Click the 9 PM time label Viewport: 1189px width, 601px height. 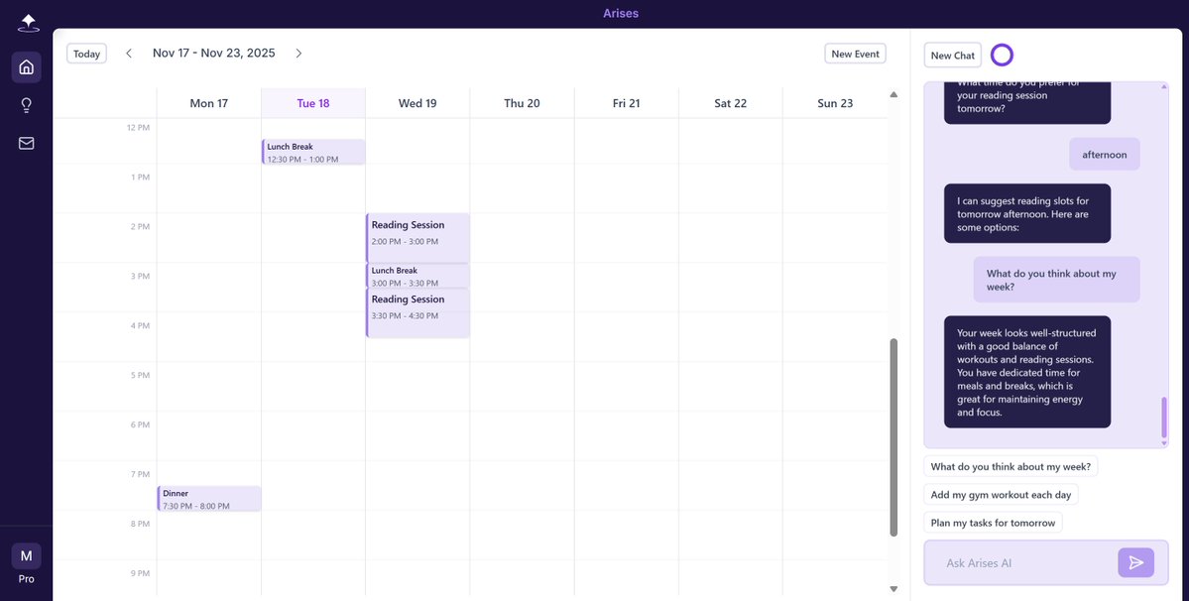[141, 573]
